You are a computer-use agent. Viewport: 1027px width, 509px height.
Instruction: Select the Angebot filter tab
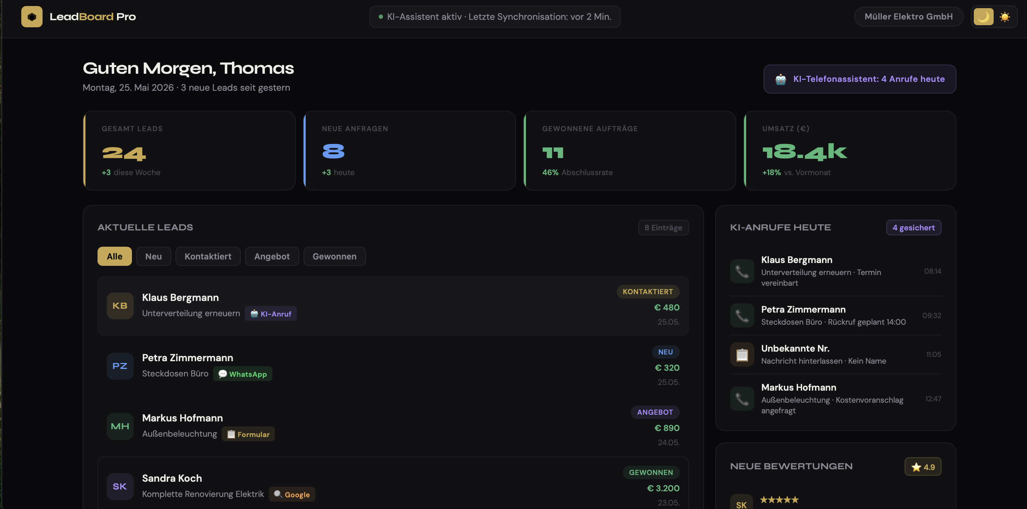pos(272,256)
